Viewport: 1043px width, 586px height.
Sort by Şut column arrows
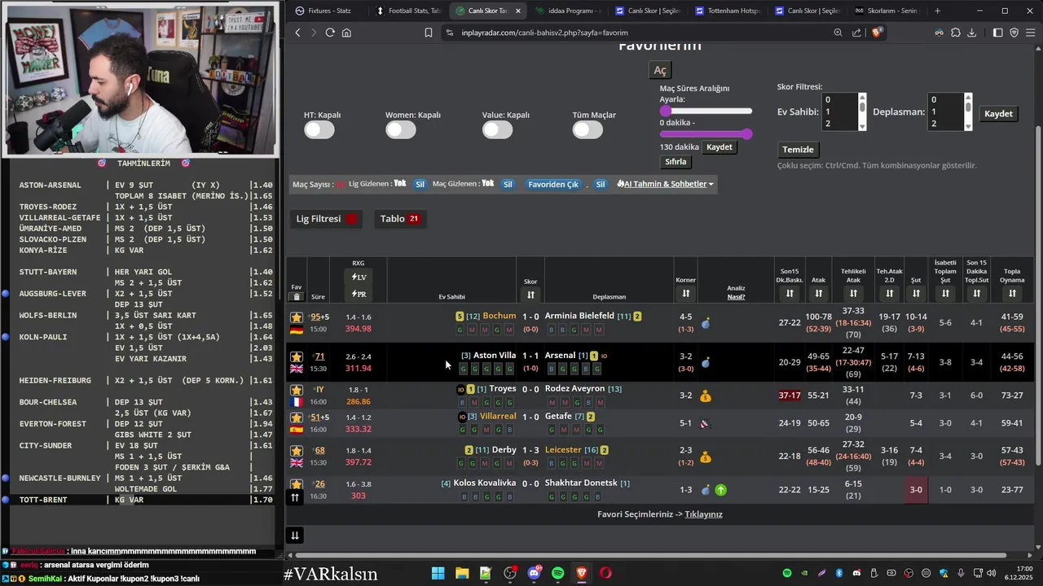(916, 293)
